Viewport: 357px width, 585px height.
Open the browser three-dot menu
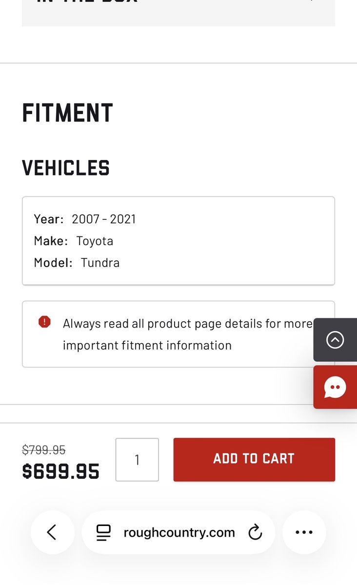pos(304,532)
